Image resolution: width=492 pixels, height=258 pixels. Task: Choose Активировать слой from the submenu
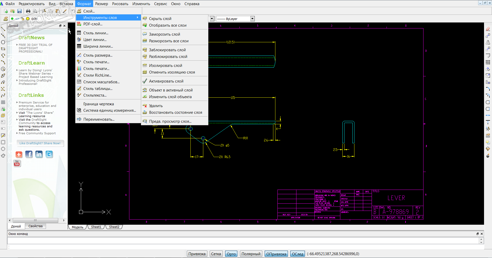click(x=175, y=81)
